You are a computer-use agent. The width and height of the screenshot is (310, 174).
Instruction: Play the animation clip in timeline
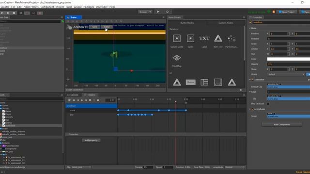82,100
